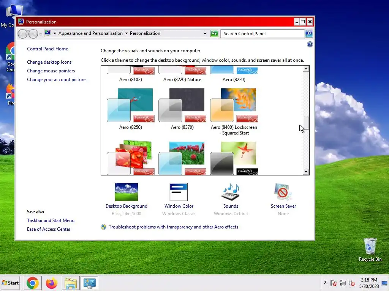This screenshot has width=389, height=291.
Task: Expand the dropdown before Appearance and Personalization
Action: 55,33
